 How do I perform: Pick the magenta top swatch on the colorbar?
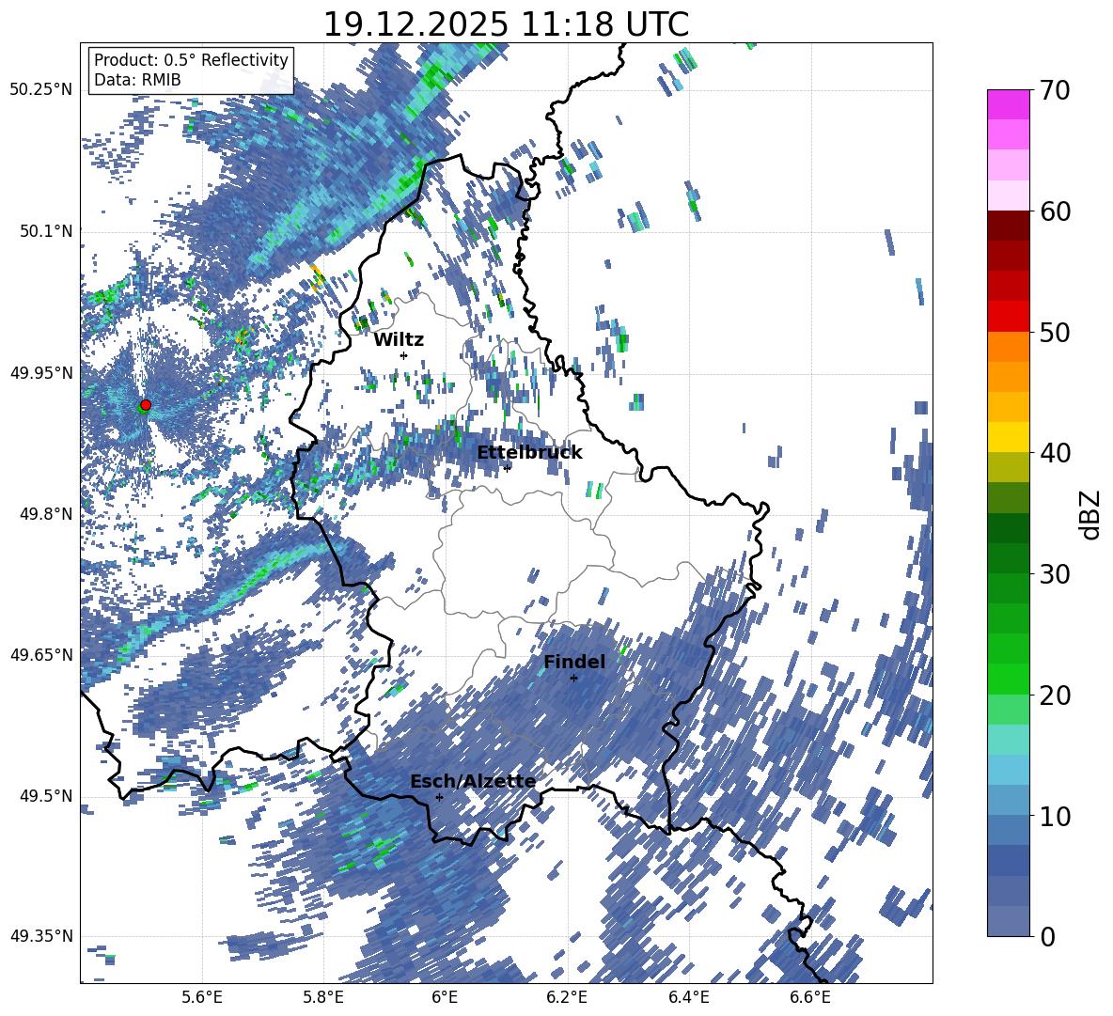click(x=1008, y=104)
